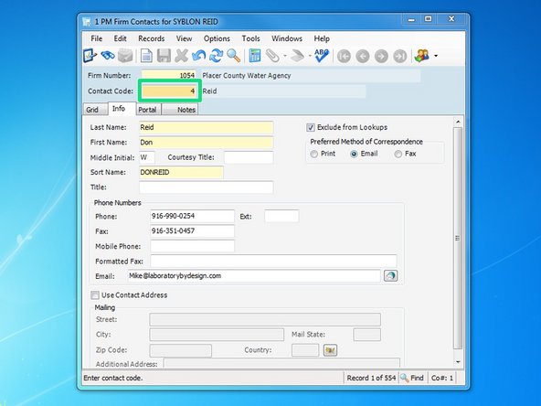Open the calculator tool
541x406 pixels.
[x=255, y=56]
